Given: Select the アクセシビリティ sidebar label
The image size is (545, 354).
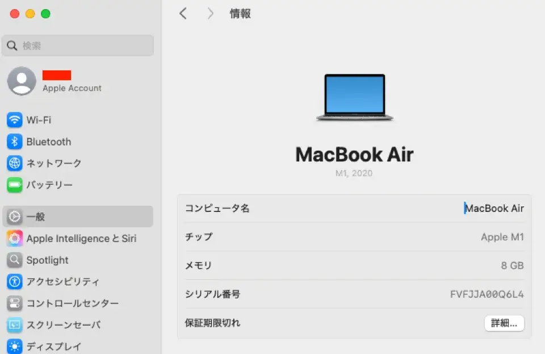Looking at the screenshot, I should [63, 281].
